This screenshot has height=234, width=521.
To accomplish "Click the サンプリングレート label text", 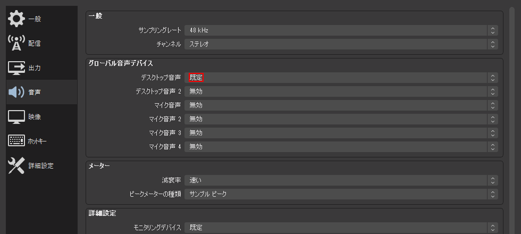I will coord(160,30).
